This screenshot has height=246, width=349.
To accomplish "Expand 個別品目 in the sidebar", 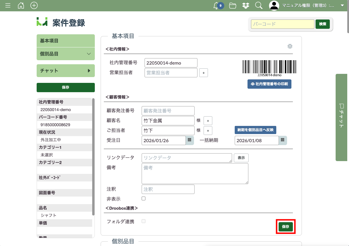I will pyautogui.click(x=89, y=54).
